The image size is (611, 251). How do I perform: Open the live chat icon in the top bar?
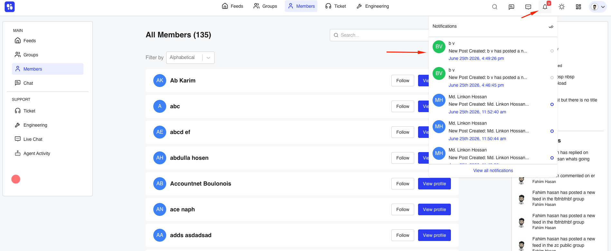click(528, 7)
